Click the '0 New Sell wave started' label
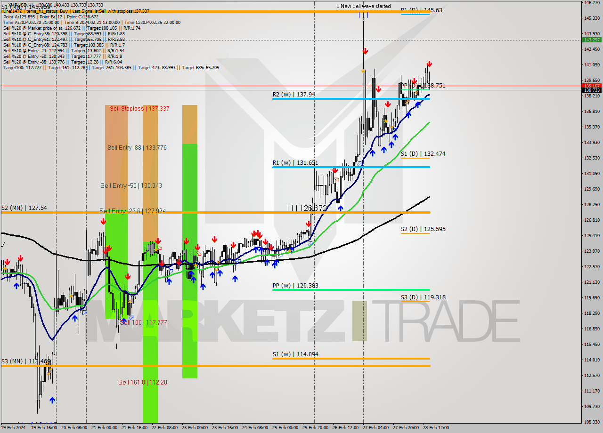603x433 pixels. tap(363, 6)
